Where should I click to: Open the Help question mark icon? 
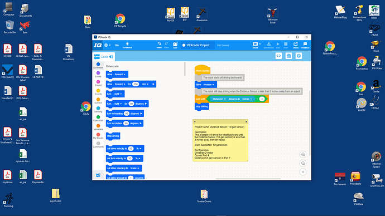click(x=299, y=56)
